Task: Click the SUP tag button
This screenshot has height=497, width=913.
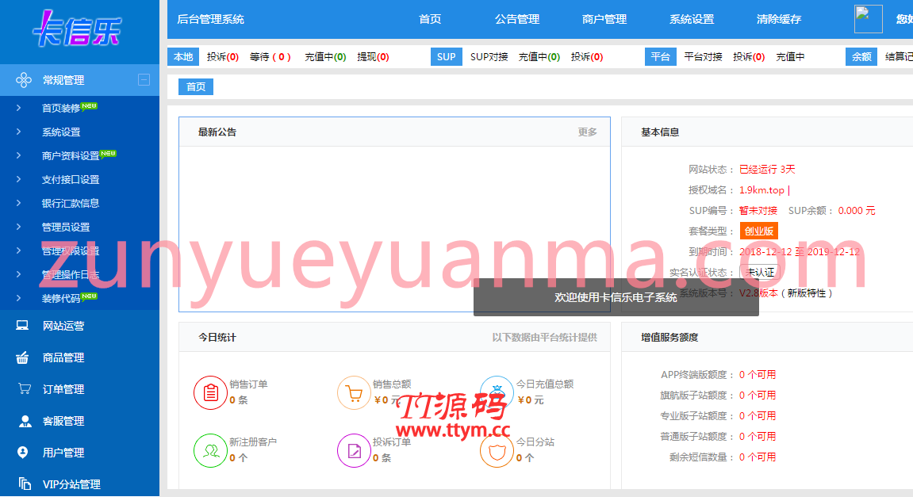Action: point(446,56)
